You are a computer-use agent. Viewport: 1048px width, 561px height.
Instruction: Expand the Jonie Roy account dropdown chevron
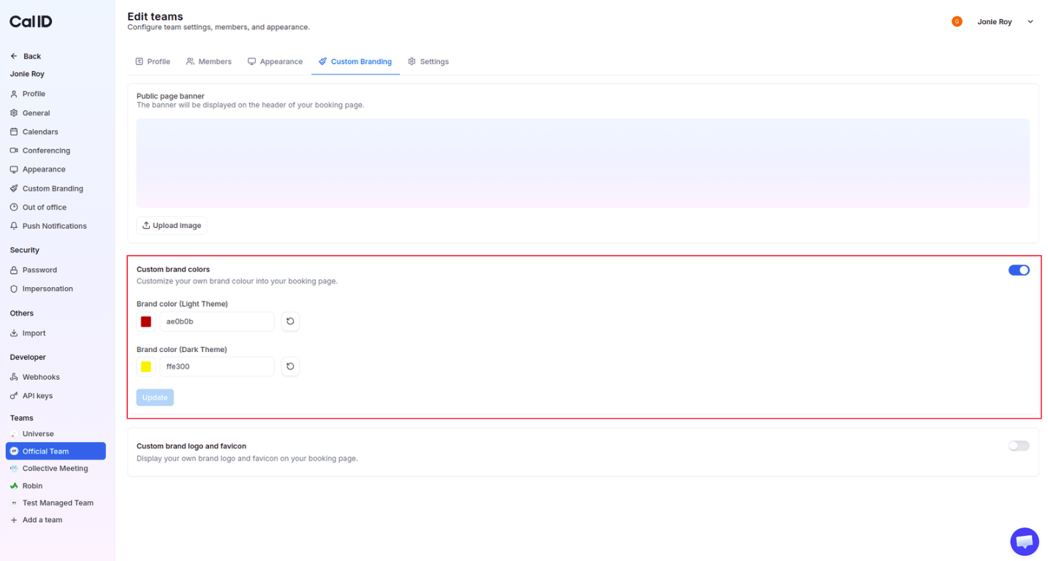[1030, 22]
